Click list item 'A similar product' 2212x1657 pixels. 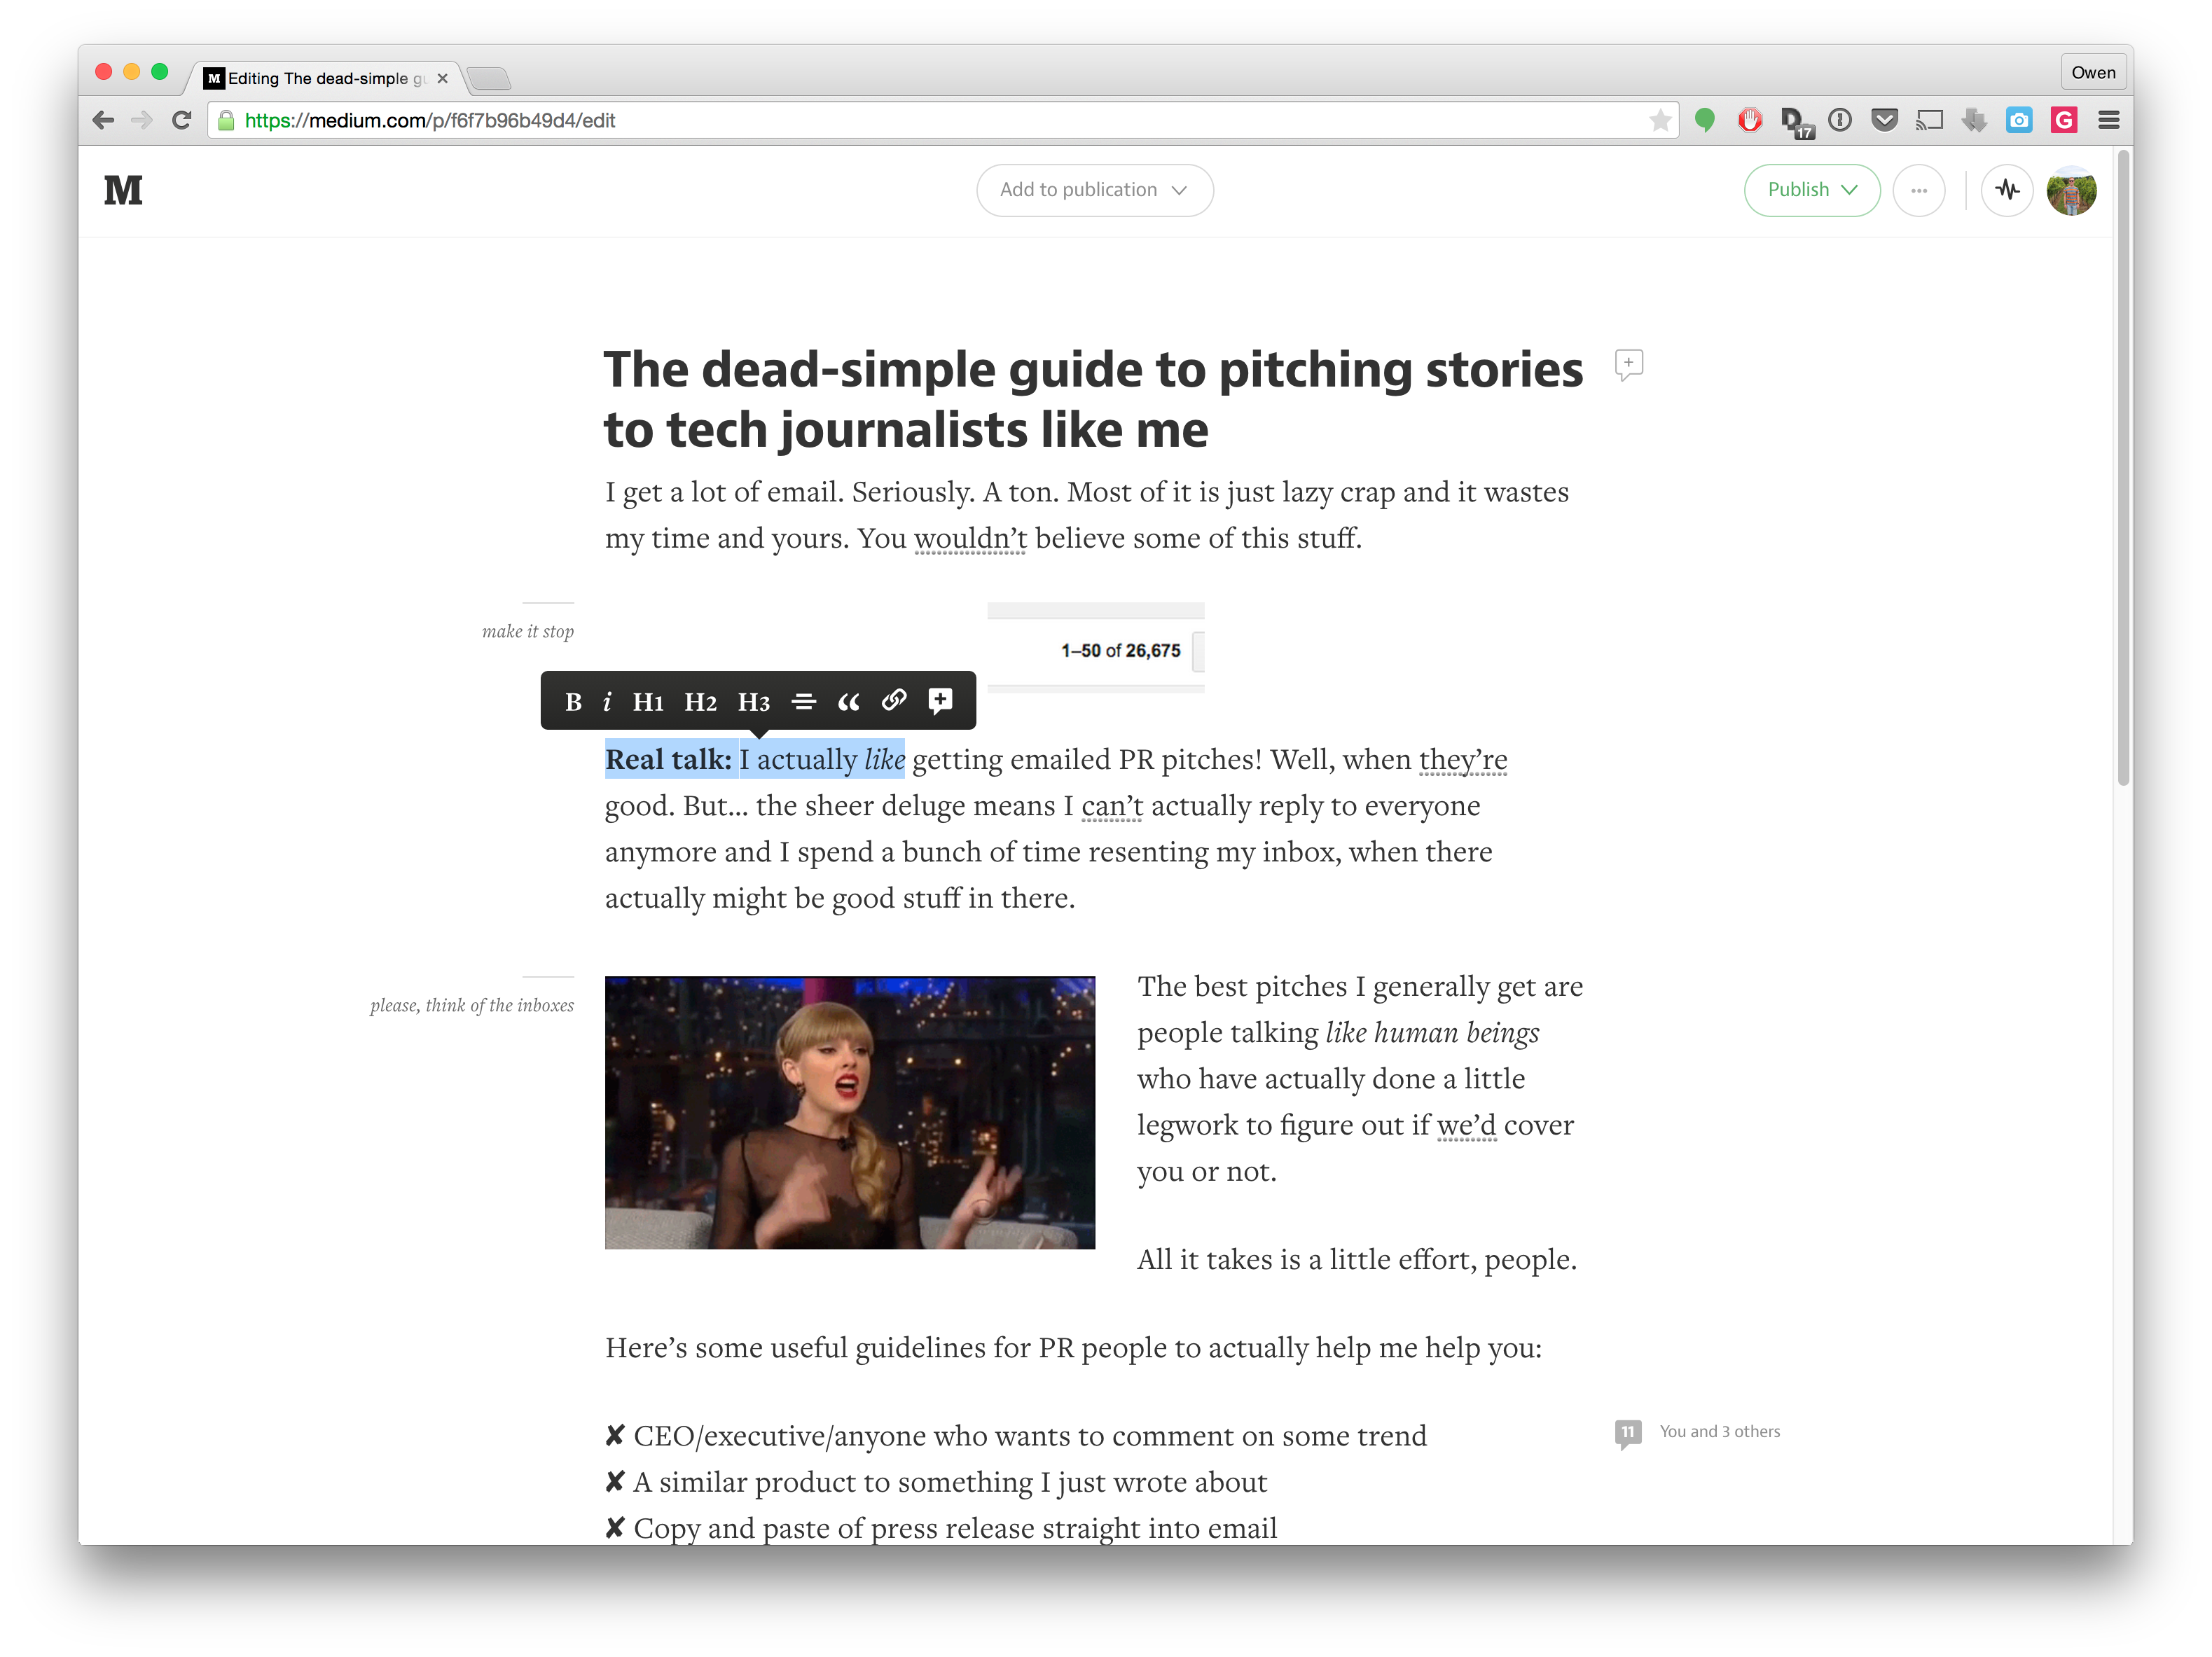coord(936,1482)
